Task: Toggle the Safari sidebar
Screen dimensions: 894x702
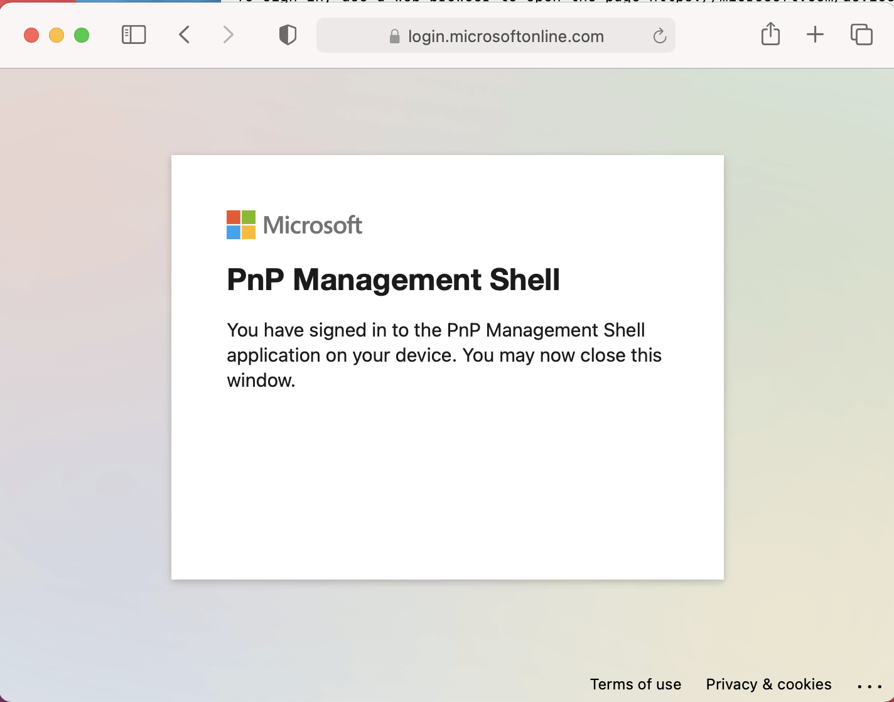Action: tap(134, 35)
